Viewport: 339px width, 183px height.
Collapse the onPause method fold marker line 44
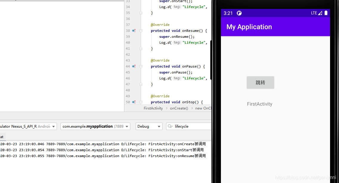[x=141, y=66]
